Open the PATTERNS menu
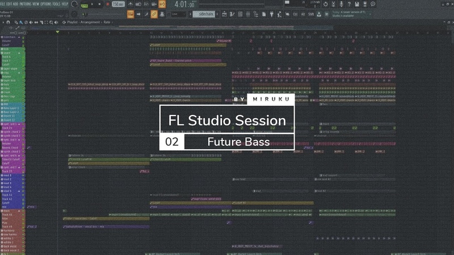The height and width of the screenshot is (255, 454). point(26,4)
